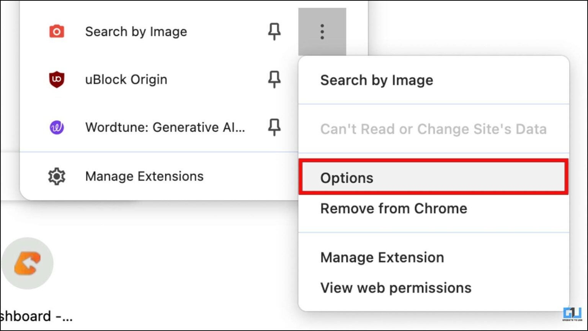Image resolution: width=588 pixels, height=331 pixels.
Task: Select the uBlock Origin name text
Action: (x=126, y=80)
